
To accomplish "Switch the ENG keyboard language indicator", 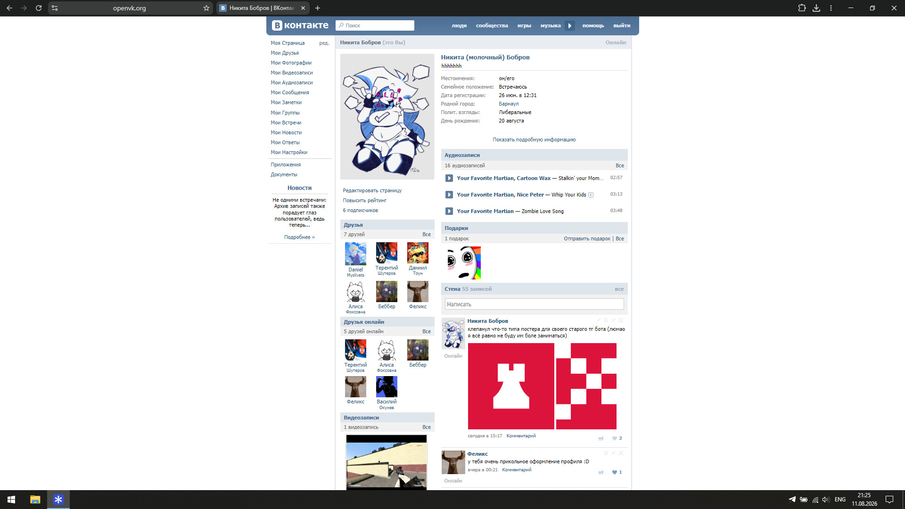I will click(x=840, y=500).
